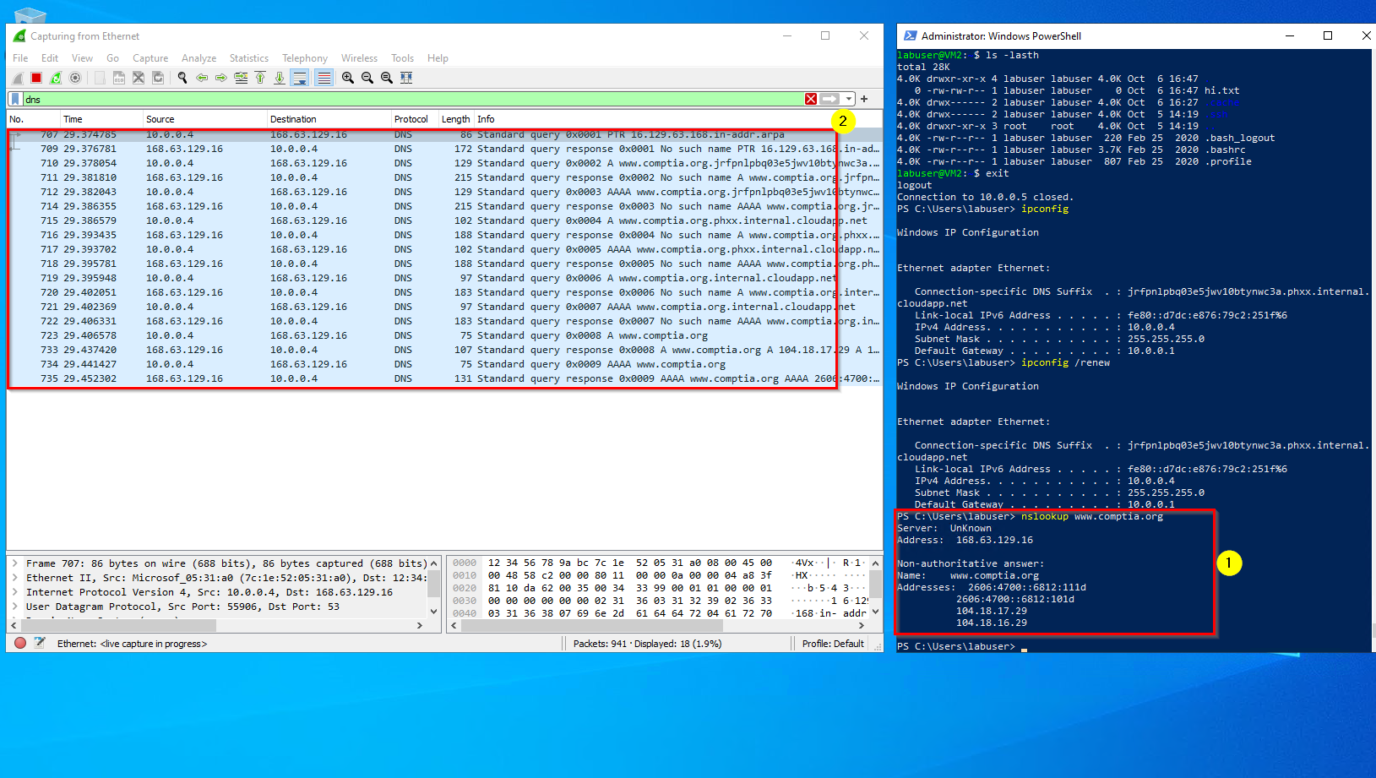Open capture file properties notepad icon
Screen dimensions: 1376x778
[x=40, y=643]
